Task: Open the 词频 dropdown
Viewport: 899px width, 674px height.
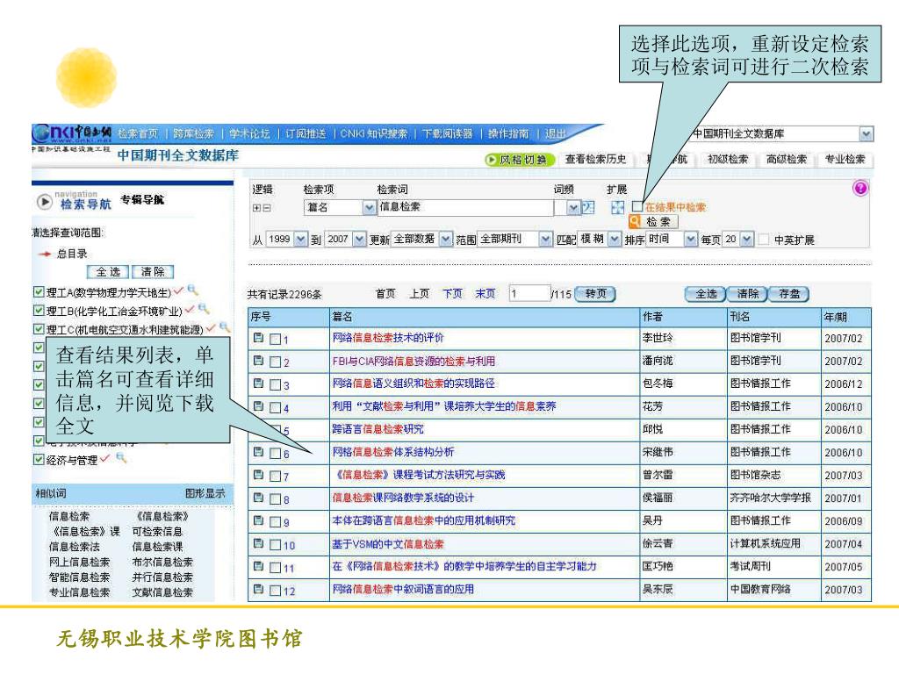Action: tap(573, 207)
